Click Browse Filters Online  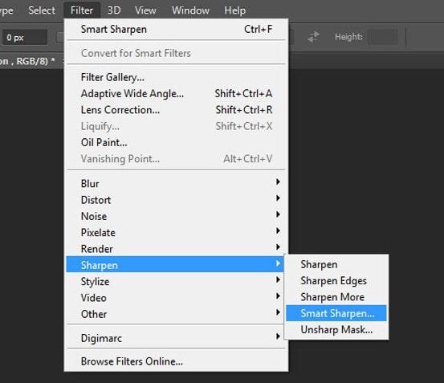[x=176, y=361]
